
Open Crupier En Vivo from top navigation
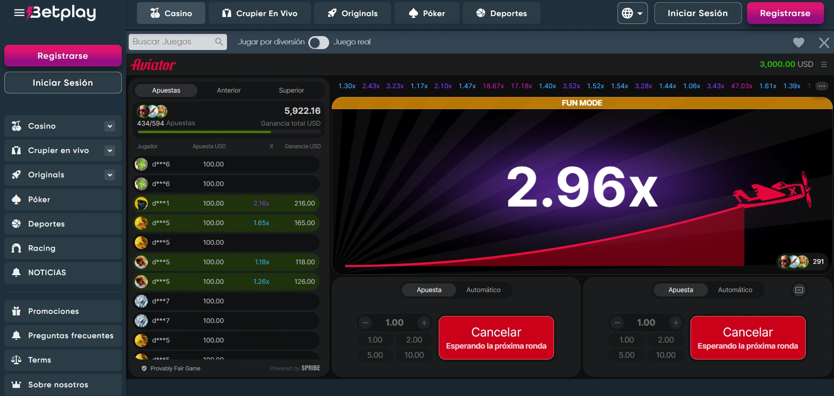(260, 13)
